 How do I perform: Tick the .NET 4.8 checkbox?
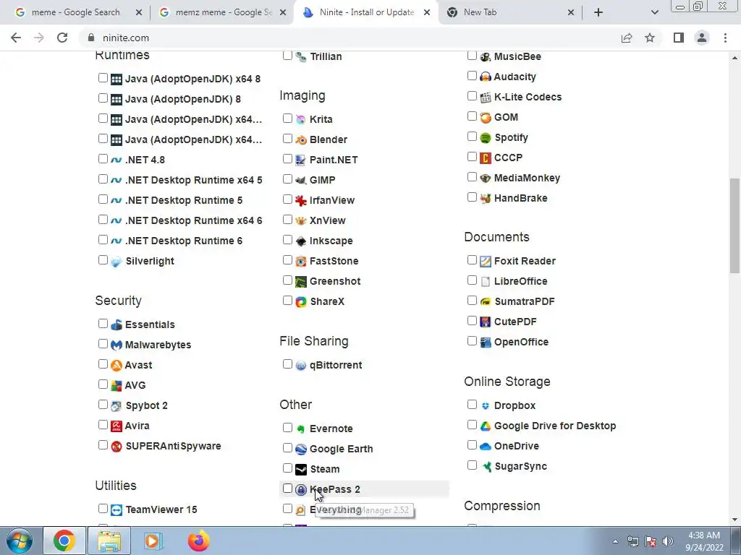tap(103, 158)
